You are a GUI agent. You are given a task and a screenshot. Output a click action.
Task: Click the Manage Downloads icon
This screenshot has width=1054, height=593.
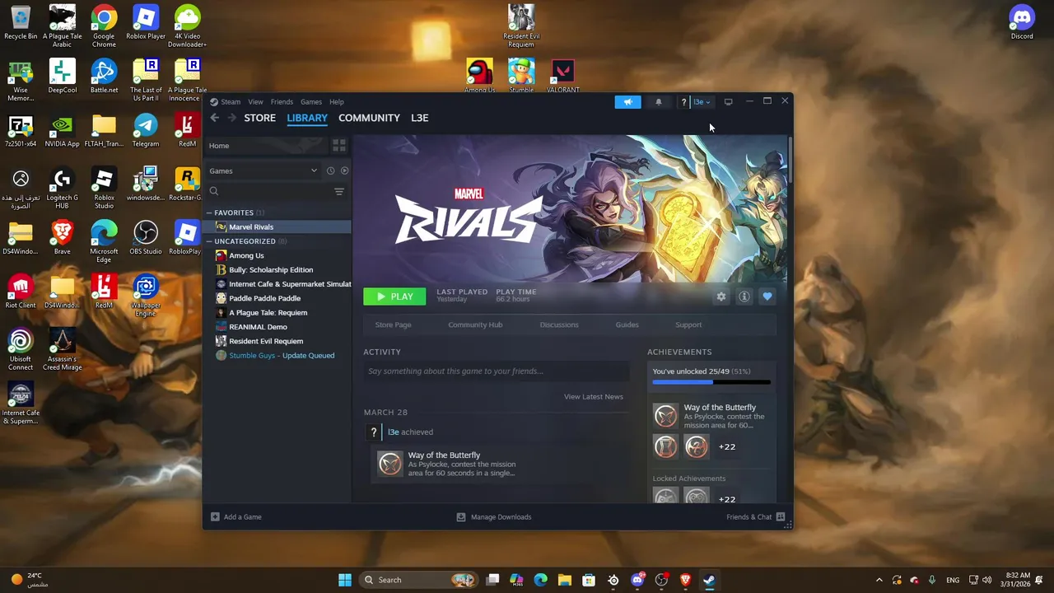pos(461,517)
